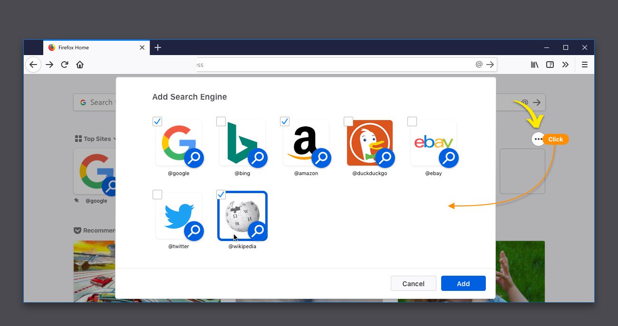The width and height of the screenshot is (618, 326).
Task: Select the @google search engine icon
Action: [179, 142]
